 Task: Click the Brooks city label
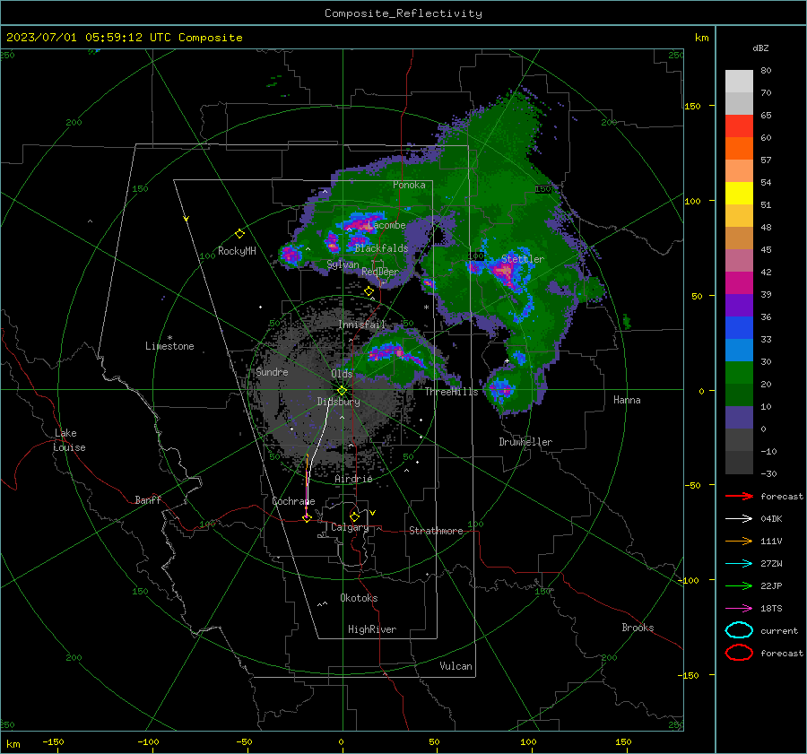(638, 628)
